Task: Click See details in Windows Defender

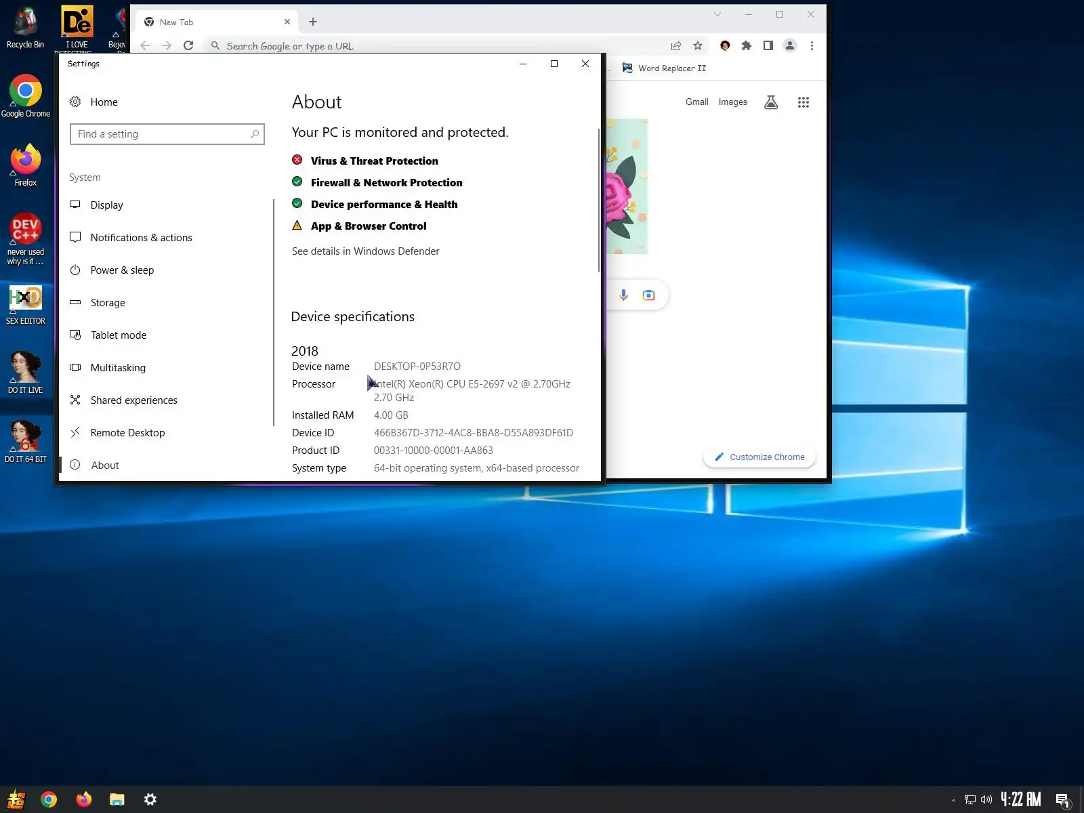Action: tap(365, 251)
